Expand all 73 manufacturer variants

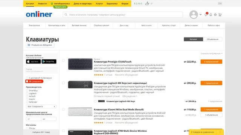click(41, 106)
